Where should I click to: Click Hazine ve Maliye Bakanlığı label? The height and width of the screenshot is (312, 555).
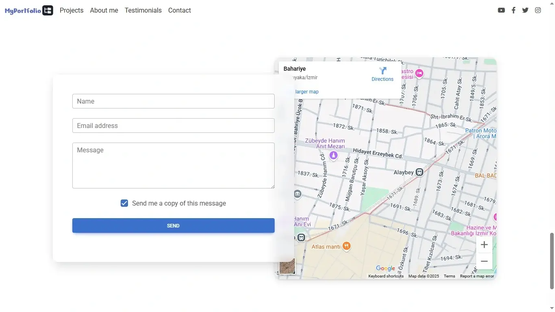point(474,230)
